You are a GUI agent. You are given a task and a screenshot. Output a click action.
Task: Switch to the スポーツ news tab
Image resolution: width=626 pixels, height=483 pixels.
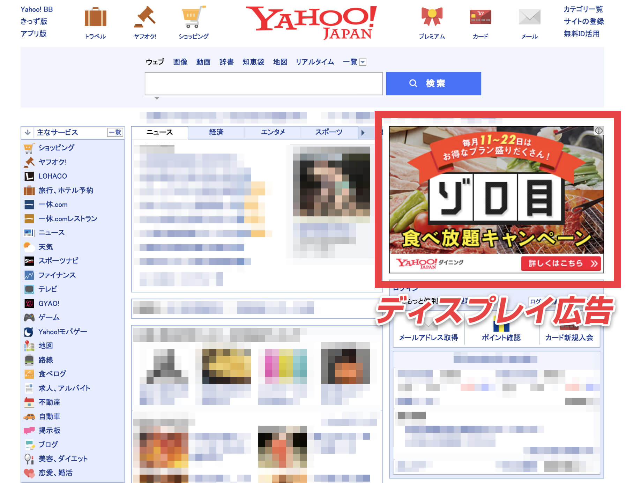point(329,132)
